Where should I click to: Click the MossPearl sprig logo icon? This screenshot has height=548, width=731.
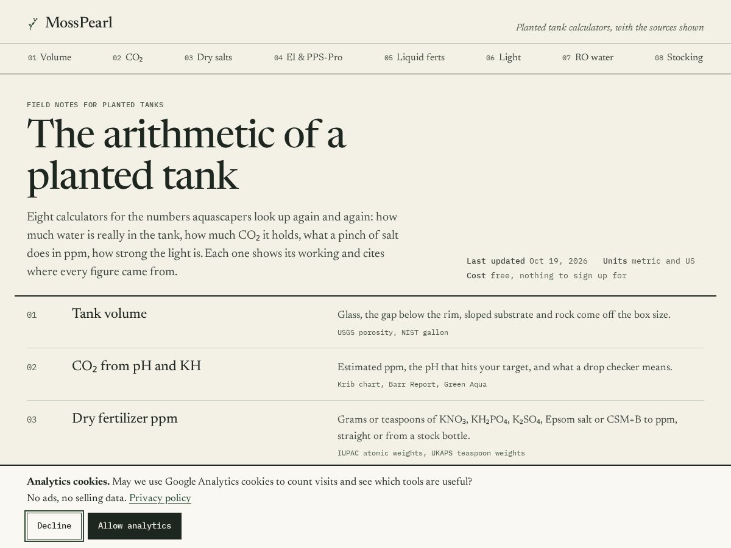(33, 24)
